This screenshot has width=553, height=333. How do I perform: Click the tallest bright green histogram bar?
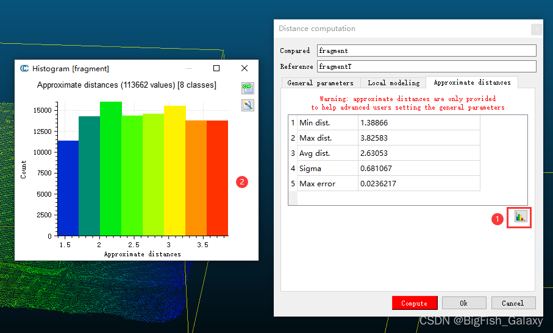click(x=111, y=169)
